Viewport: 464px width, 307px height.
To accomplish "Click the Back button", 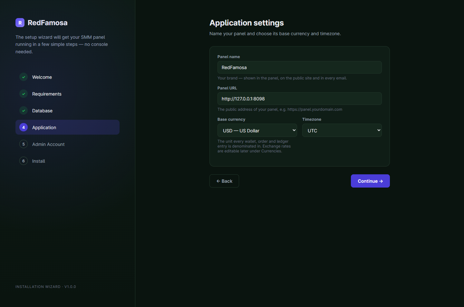I will pyautogui.click(x=224, y=181).
